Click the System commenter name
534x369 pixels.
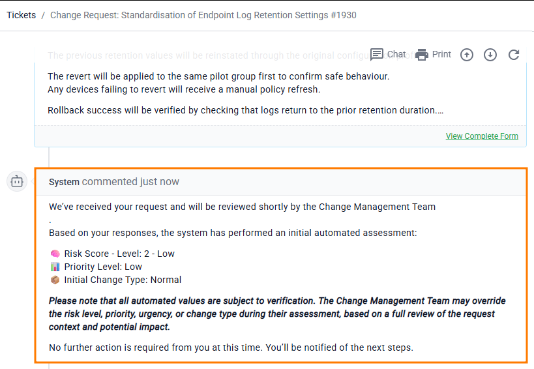tap(64, 182)
